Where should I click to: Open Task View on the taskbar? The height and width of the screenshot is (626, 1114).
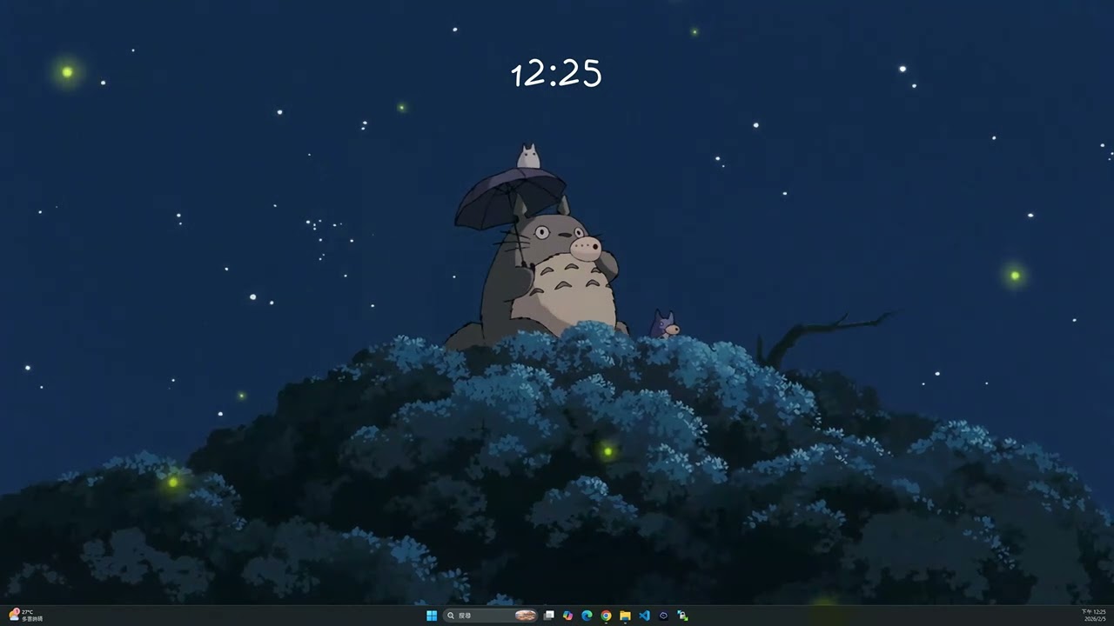(549, 616)
